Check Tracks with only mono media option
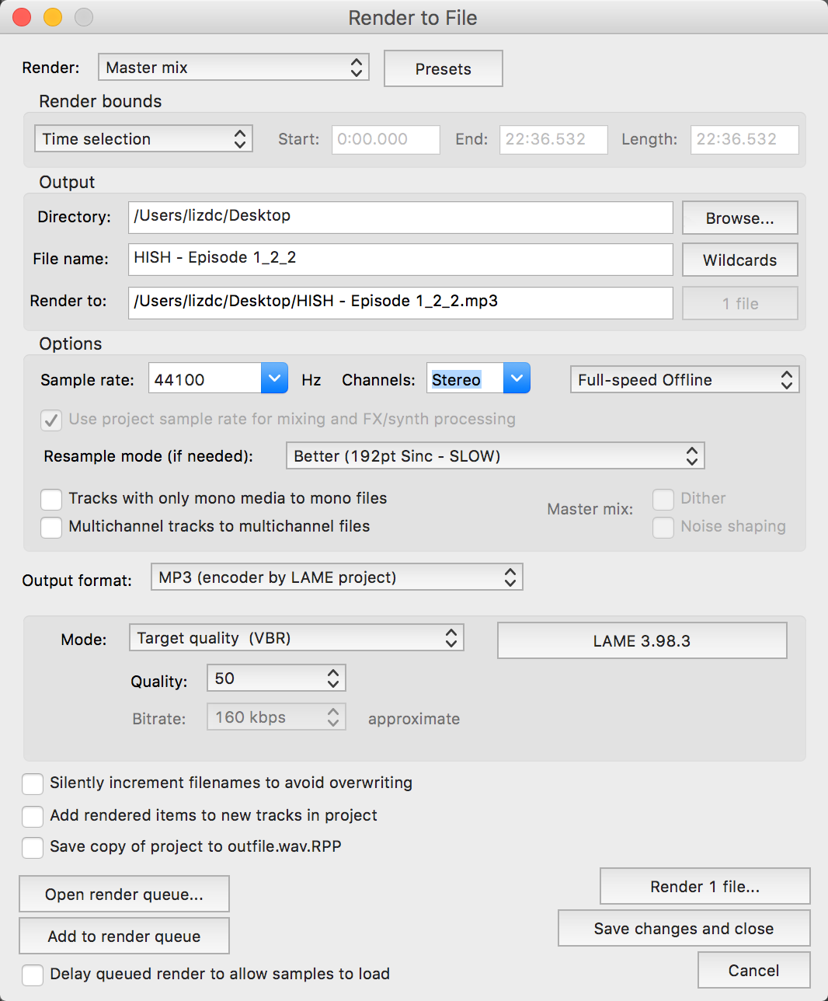This screenshot has height=1001, width=828. [x=51, y=499]
